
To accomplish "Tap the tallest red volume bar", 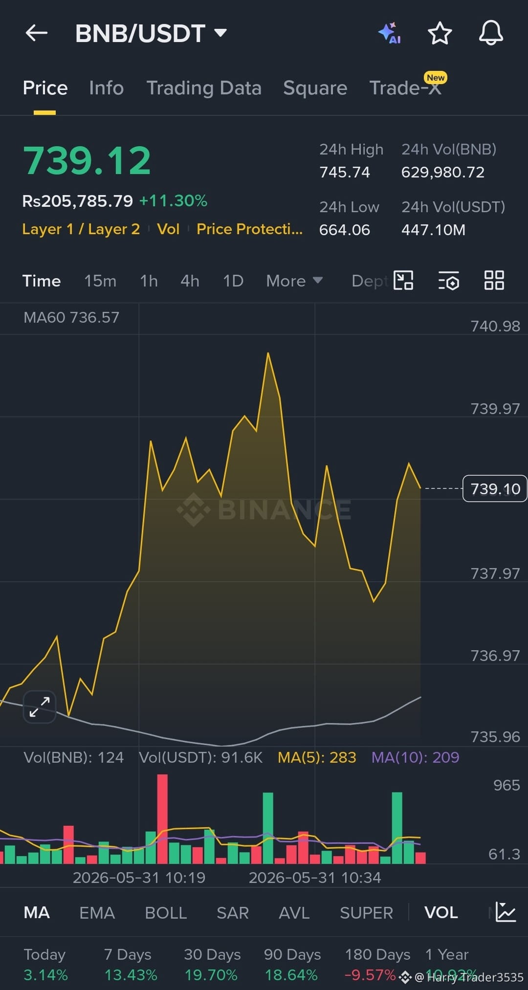I will 162,819.
